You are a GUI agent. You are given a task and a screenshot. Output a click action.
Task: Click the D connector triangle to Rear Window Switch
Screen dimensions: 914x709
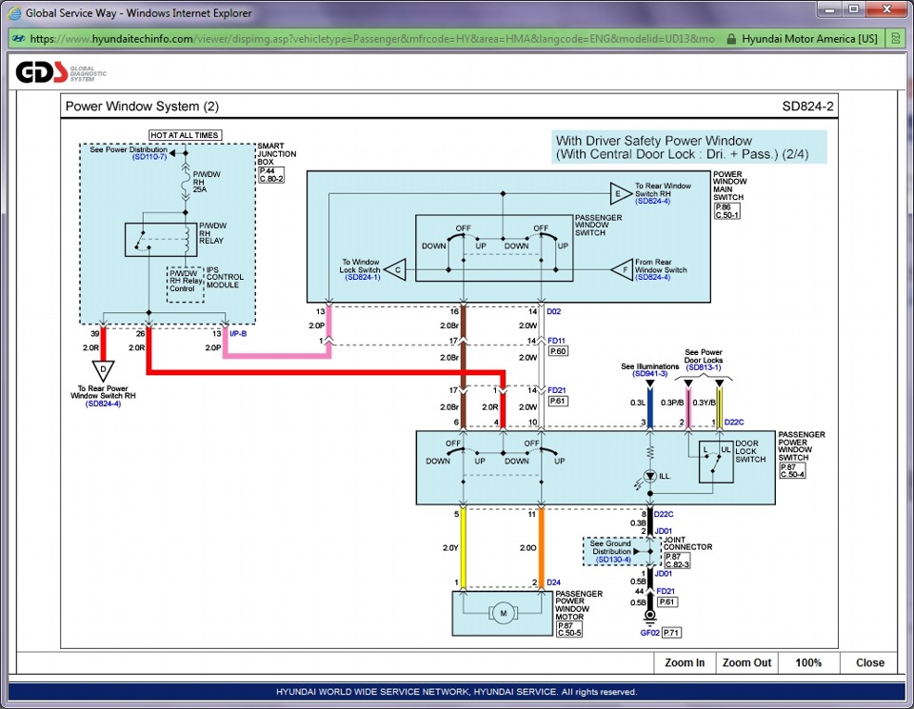[x=103, y=370]
